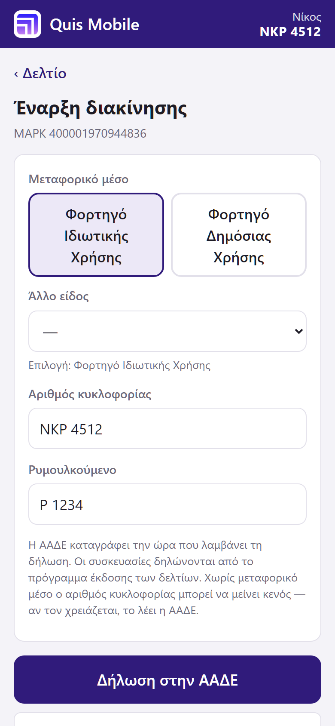Click the Quis Mobile logo icon

tap(27, 24)
